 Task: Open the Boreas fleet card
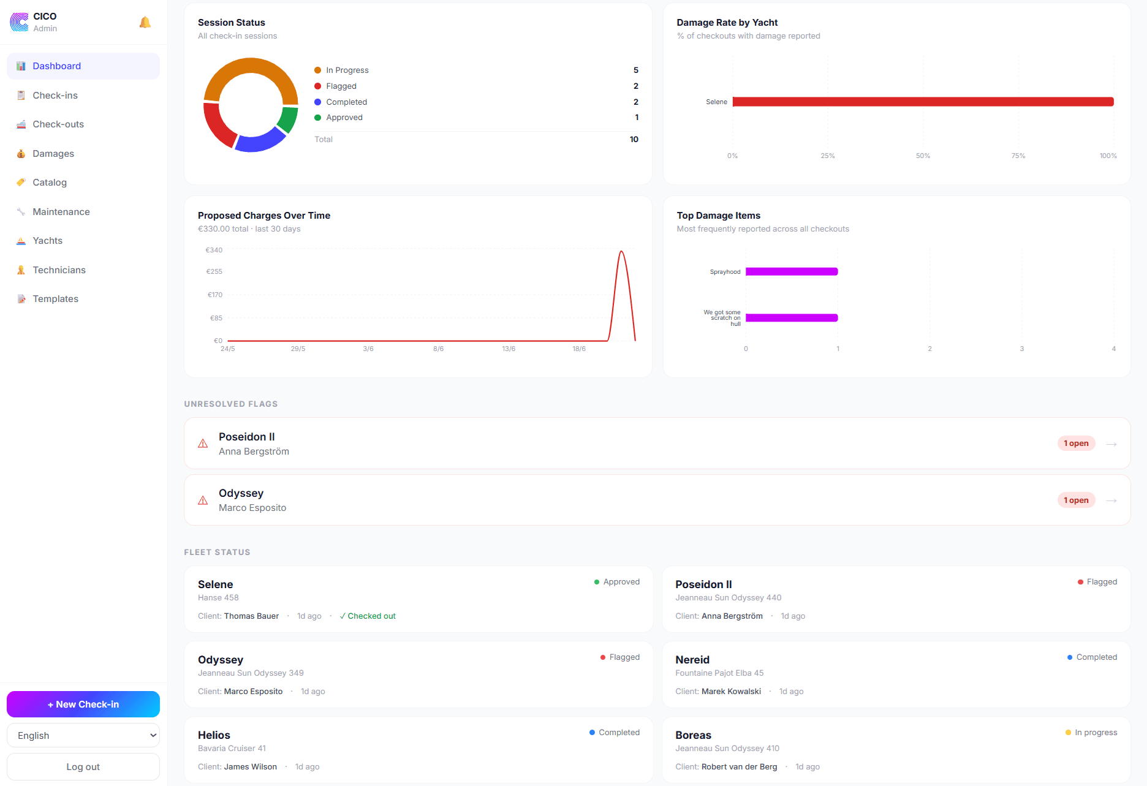pyautogui.click(x=896, y=750)
